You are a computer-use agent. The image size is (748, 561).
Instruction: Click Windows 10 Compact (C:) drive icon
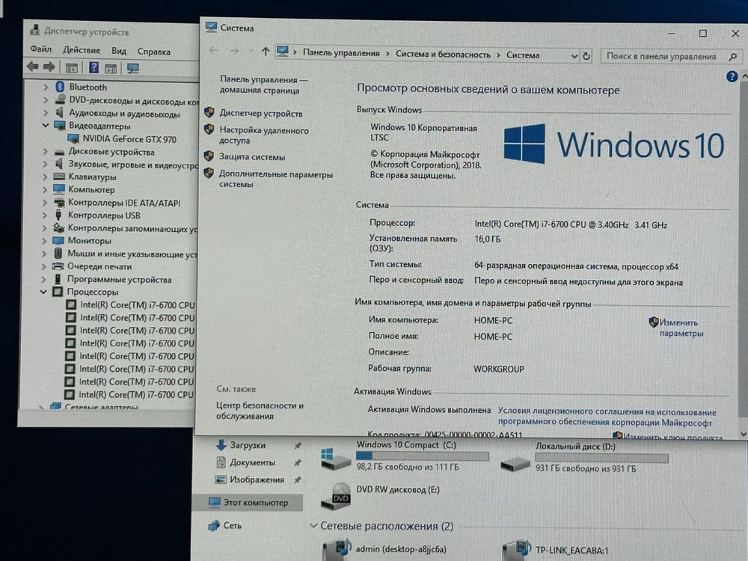335,458
